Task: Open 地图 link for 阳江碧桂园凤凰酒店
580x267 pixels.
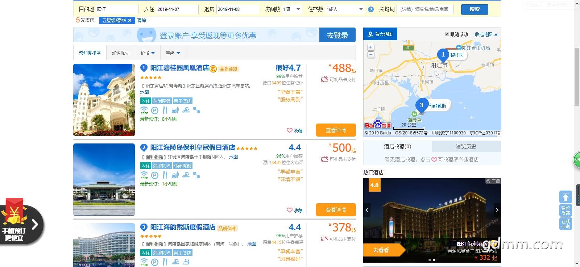Action: tap(145, 92)
